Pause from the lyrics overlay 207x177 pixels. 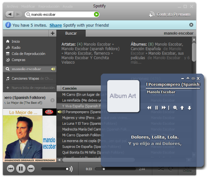point(157,108)
